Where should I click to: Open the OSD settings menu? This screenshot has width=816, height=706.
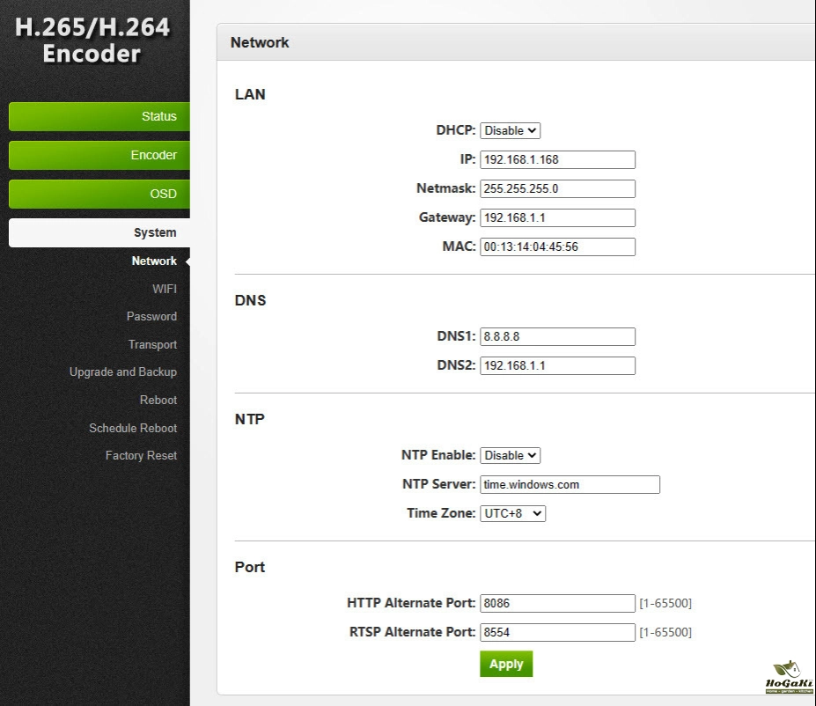click(99, 194)
